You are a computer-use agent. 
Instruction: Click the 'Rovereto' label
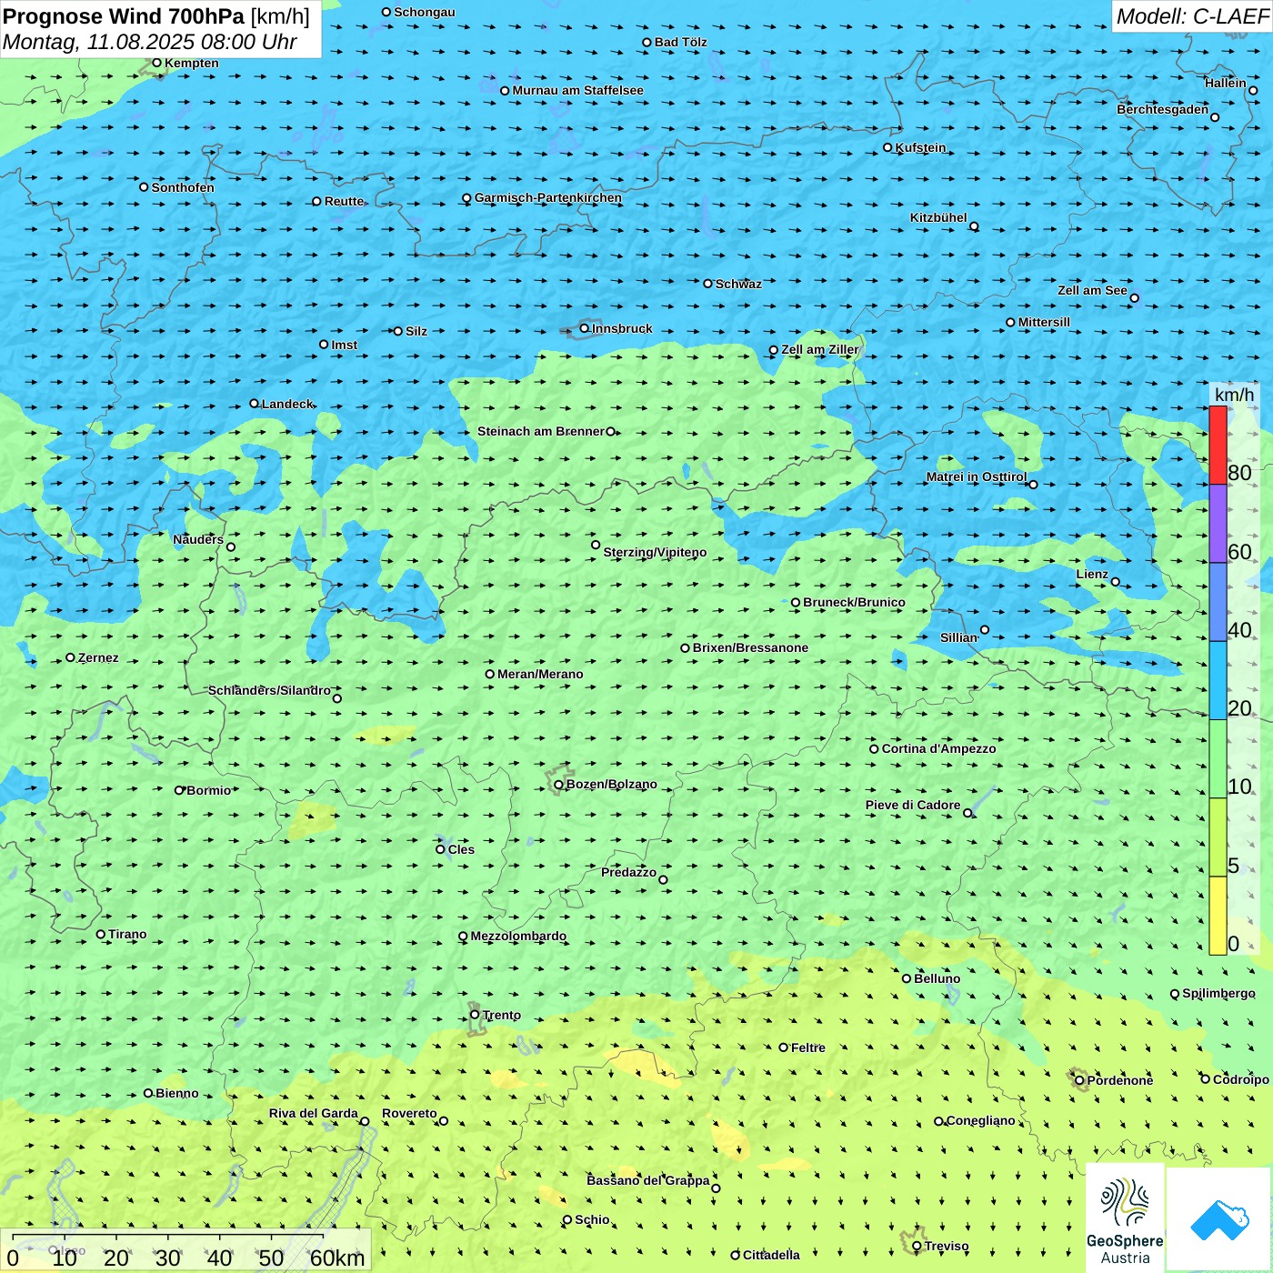click(x=409, y=1113)
